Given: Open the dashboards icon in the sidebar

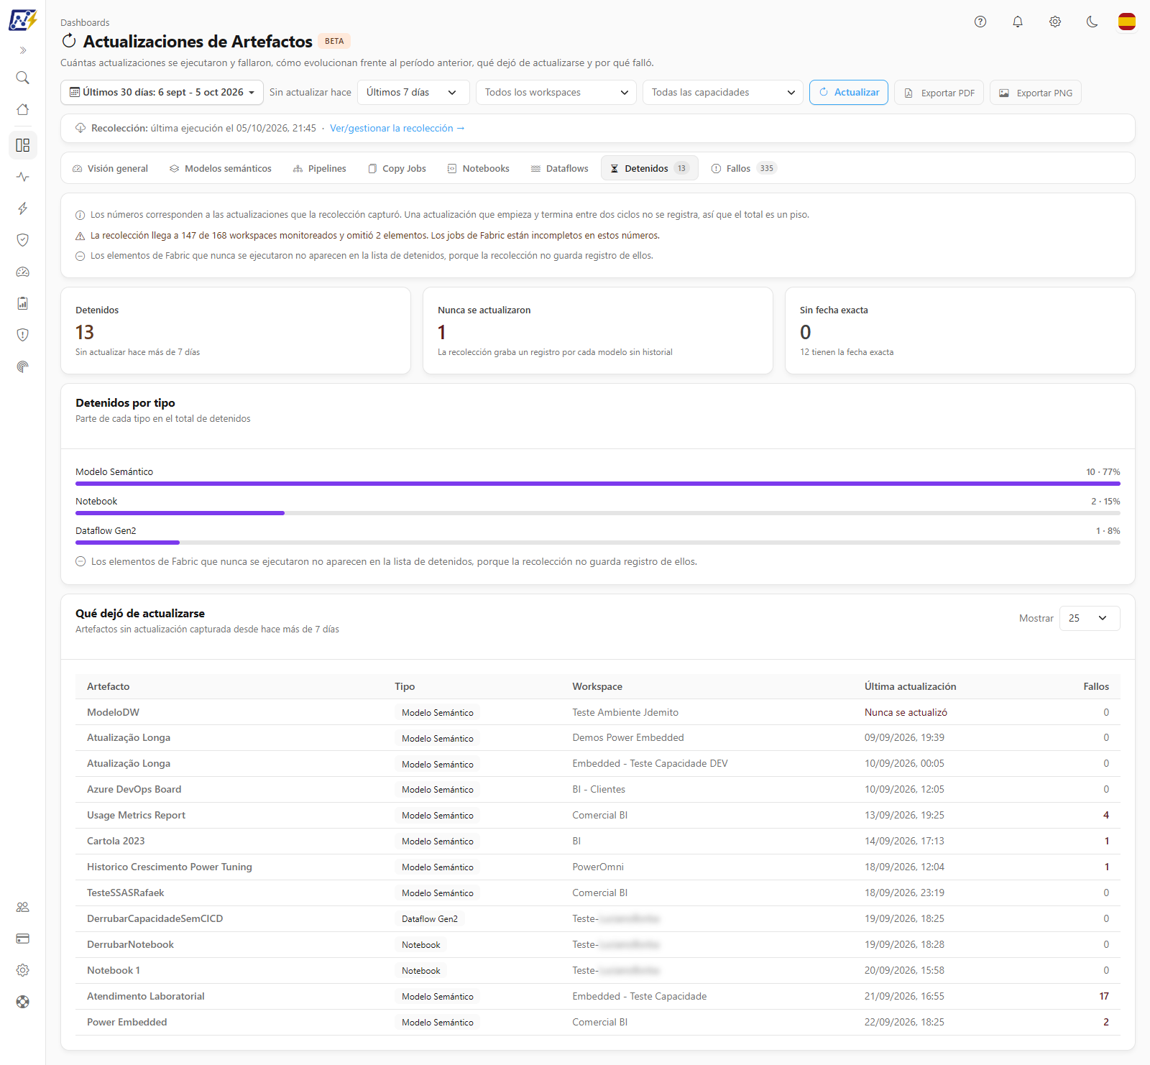Looking at the screenshot, I should click(x=23, y=145).
